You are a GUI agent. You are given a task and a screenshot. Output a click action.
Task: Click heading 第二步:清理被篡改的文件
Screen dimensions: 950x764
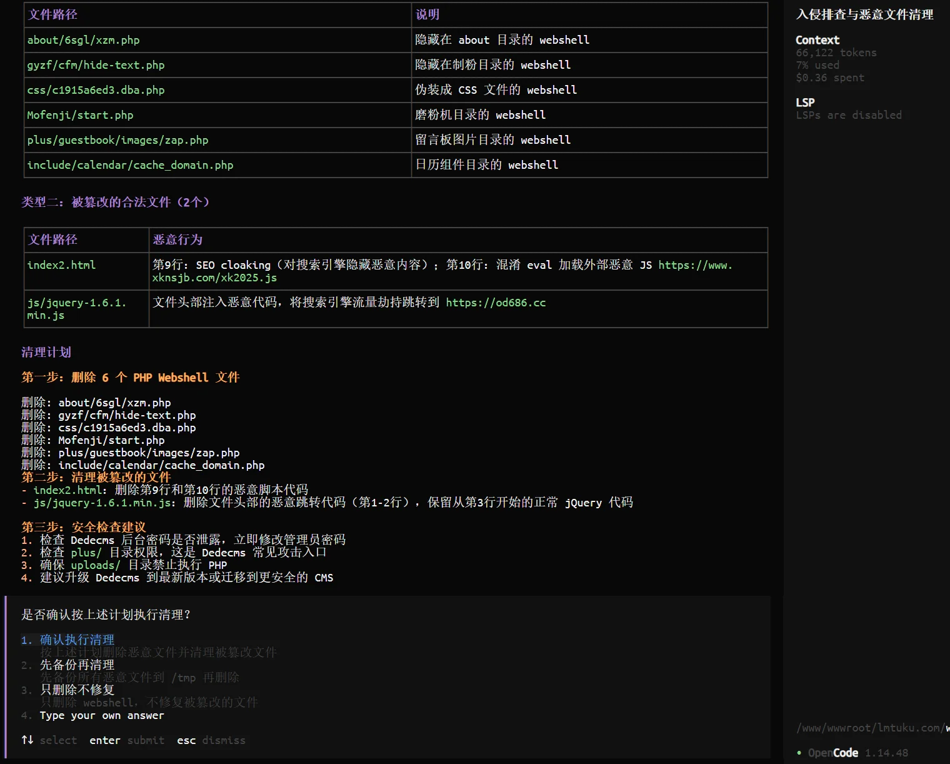96,477
